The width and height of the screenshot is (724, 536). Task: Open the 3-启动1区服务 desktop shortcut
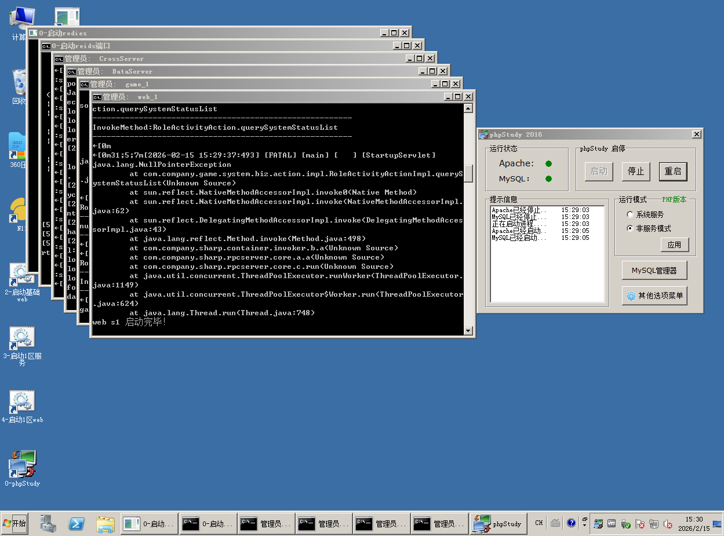point(22,338)
